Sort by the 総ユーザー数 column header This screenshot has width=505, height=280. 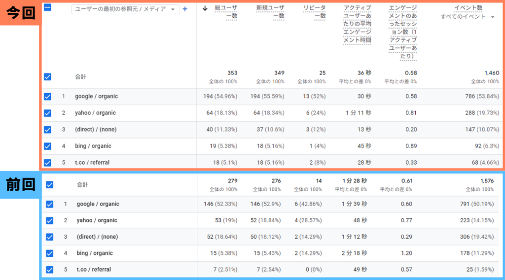[x=226, y=12]
